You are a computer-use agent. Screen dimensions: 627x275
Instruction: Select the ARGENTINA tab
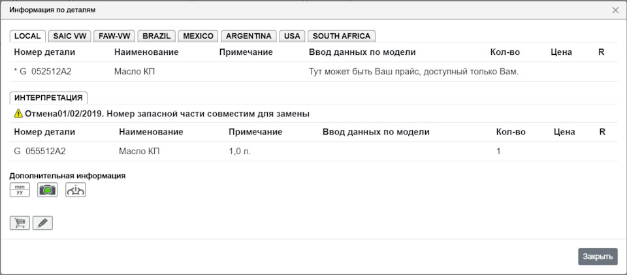(249, 36)
